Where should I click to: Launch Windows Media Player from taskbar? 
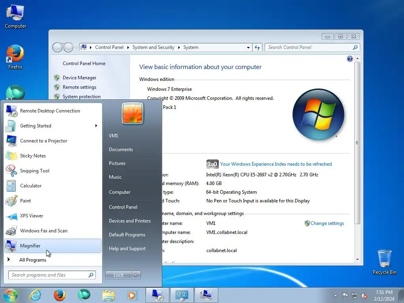click(x=133, y=295)
